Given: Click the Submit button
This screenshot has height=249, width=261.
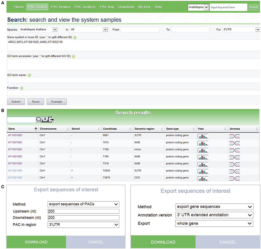Looking at the screenshot, I should click(x=16, y=102).
